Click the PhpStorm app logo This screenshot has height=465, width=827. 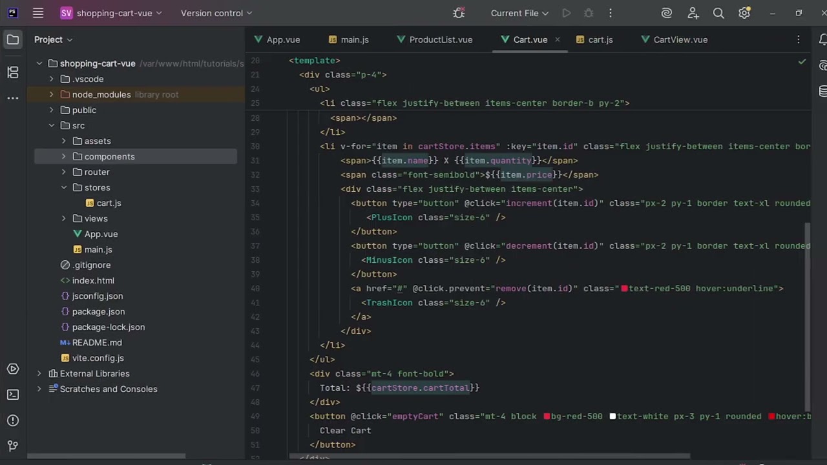coord(12,13)
